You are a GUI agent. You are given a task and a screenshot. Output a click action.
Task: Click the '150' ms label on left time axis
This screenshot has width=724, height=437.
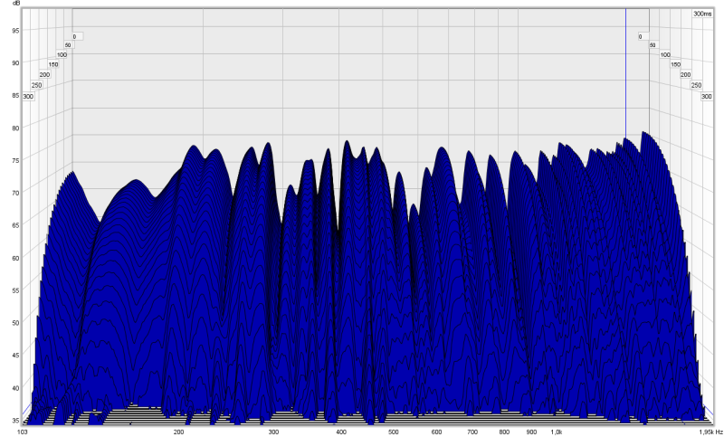click(53, 64)
